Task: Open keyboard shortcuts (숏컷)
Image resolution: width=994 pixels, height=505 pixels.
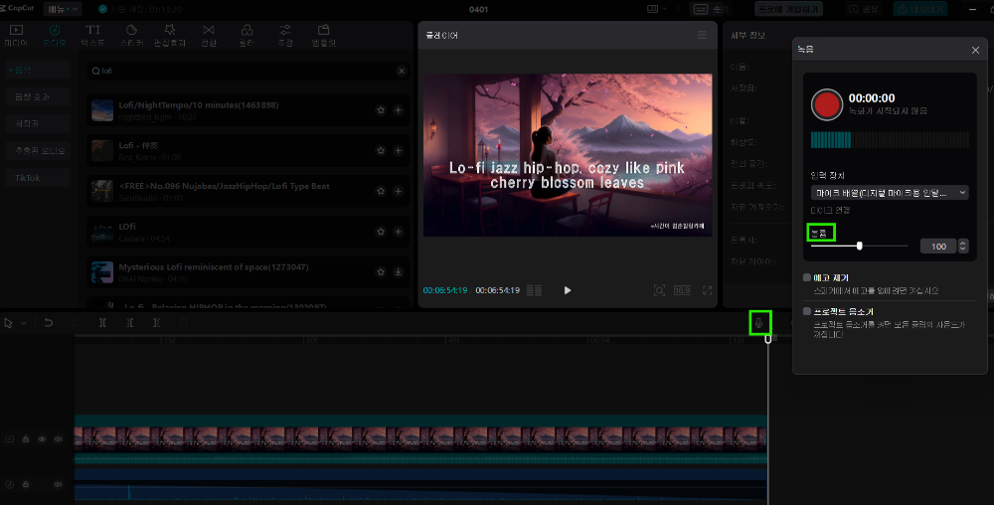Action: tap(711, 9)
